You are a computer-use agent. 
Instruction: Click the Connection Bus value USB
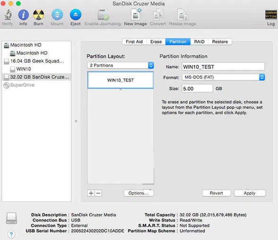pos(76,220)
